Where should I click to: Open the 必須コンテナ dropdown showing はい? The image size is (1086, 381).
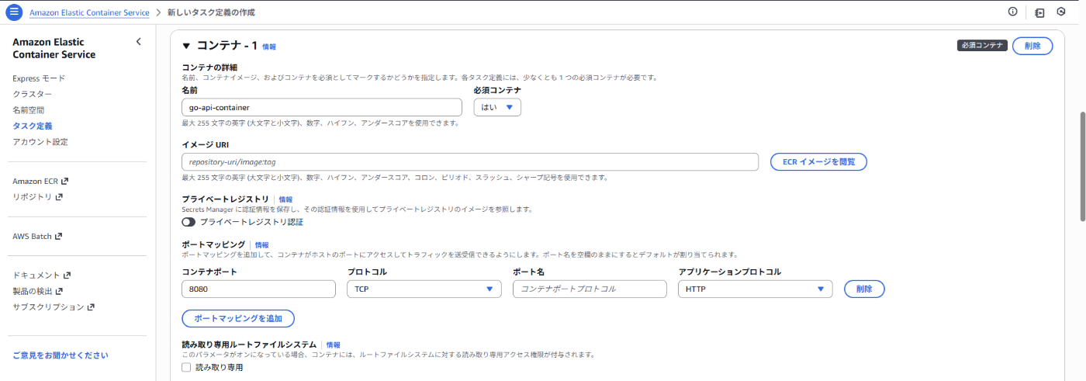pyautogui.click(x=497, y=107)
